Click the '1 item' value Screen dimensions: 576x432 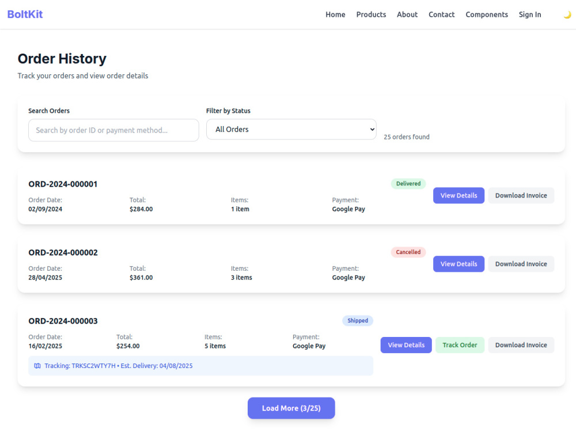pos(240,209)
